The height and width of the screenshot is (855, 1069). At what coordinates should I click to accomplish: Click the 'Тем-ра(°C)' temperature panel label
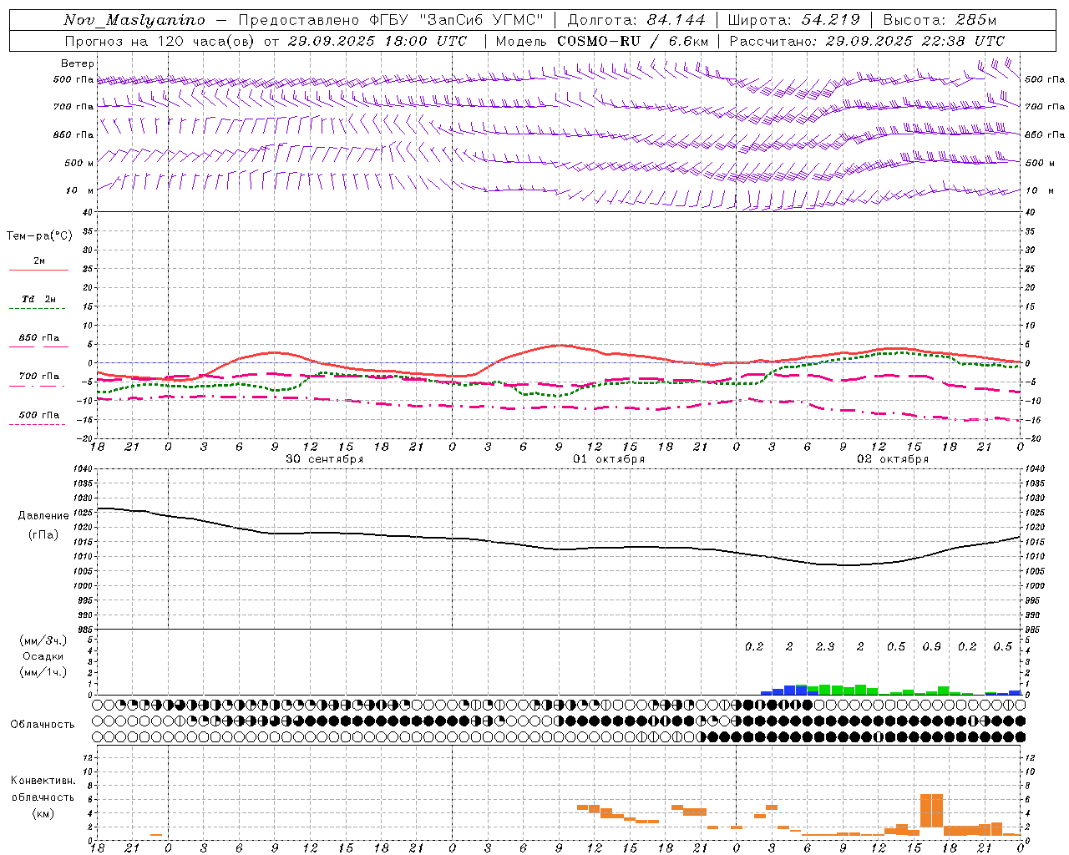39,236
